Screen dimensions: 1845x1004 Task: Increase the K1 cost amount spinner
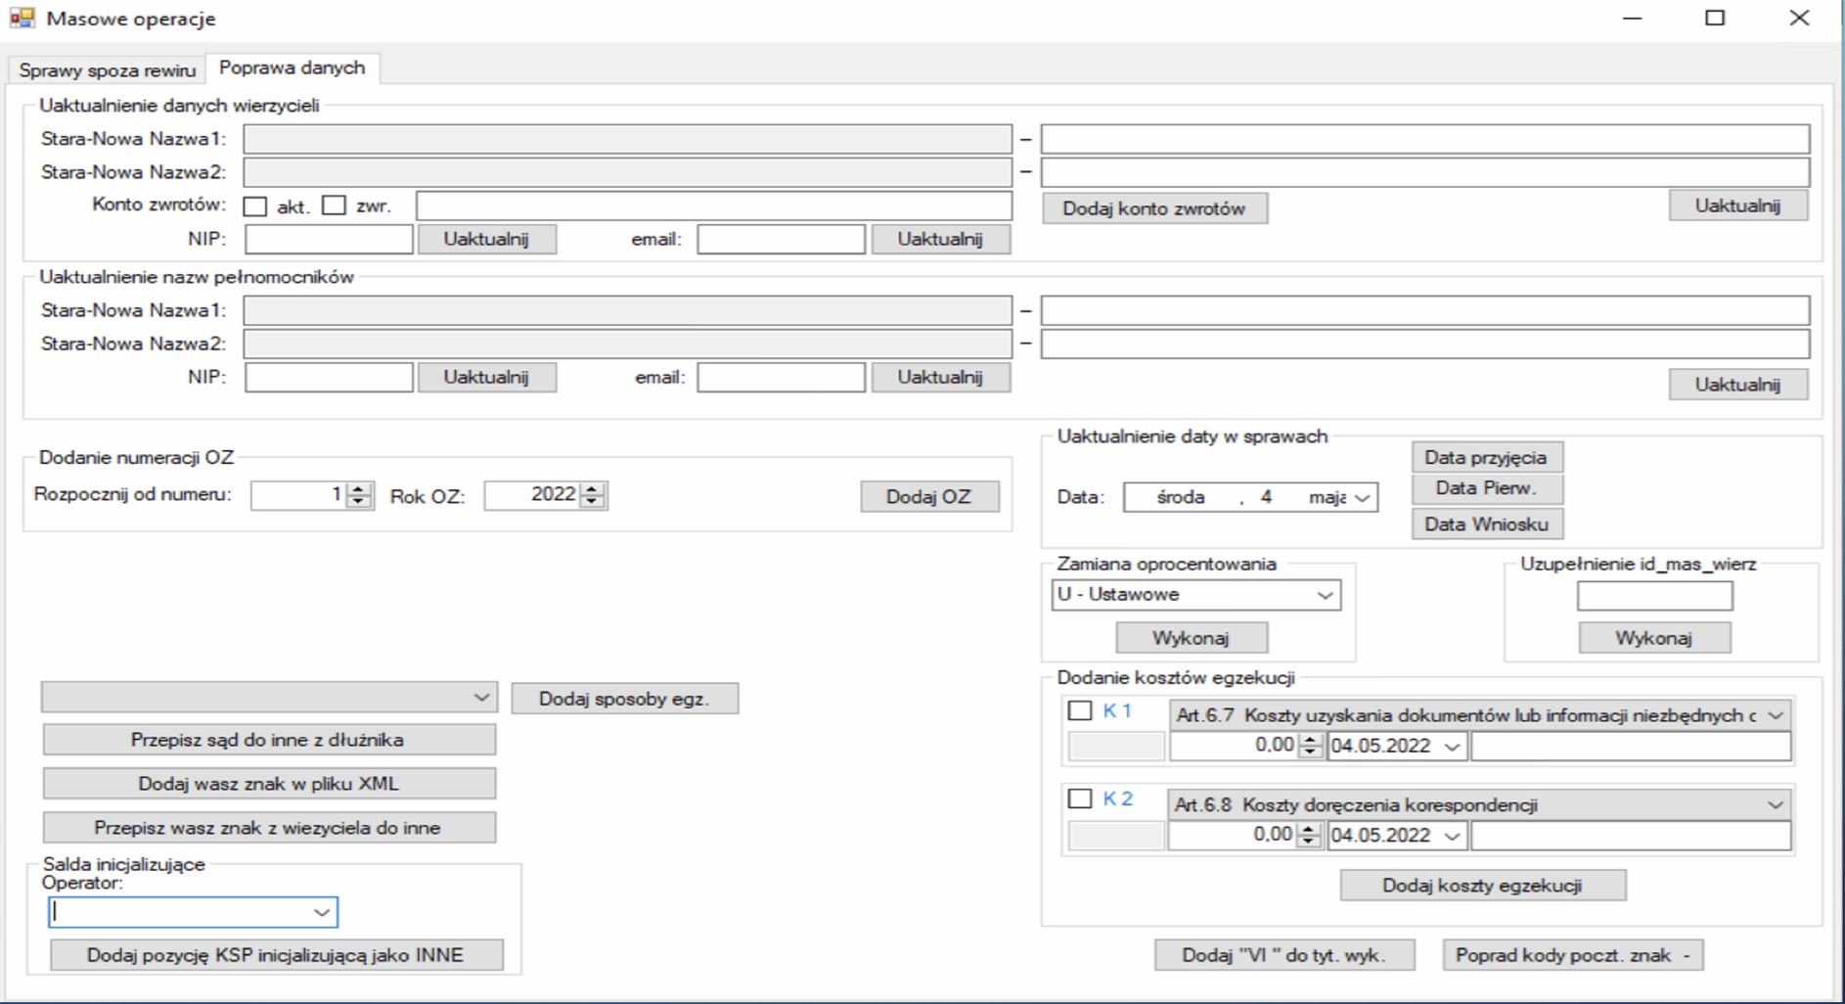(x=1310, y=740)
